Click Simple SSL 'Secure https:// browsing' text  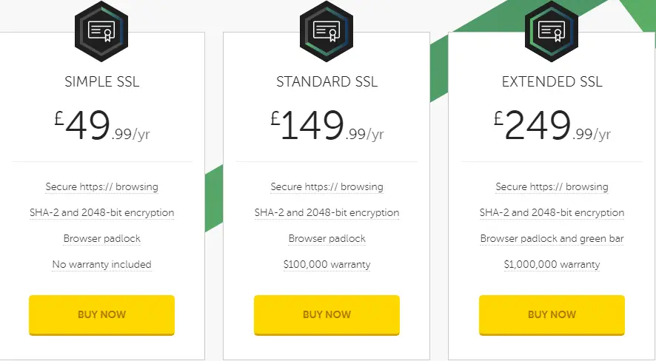click(x=101, y=186)
